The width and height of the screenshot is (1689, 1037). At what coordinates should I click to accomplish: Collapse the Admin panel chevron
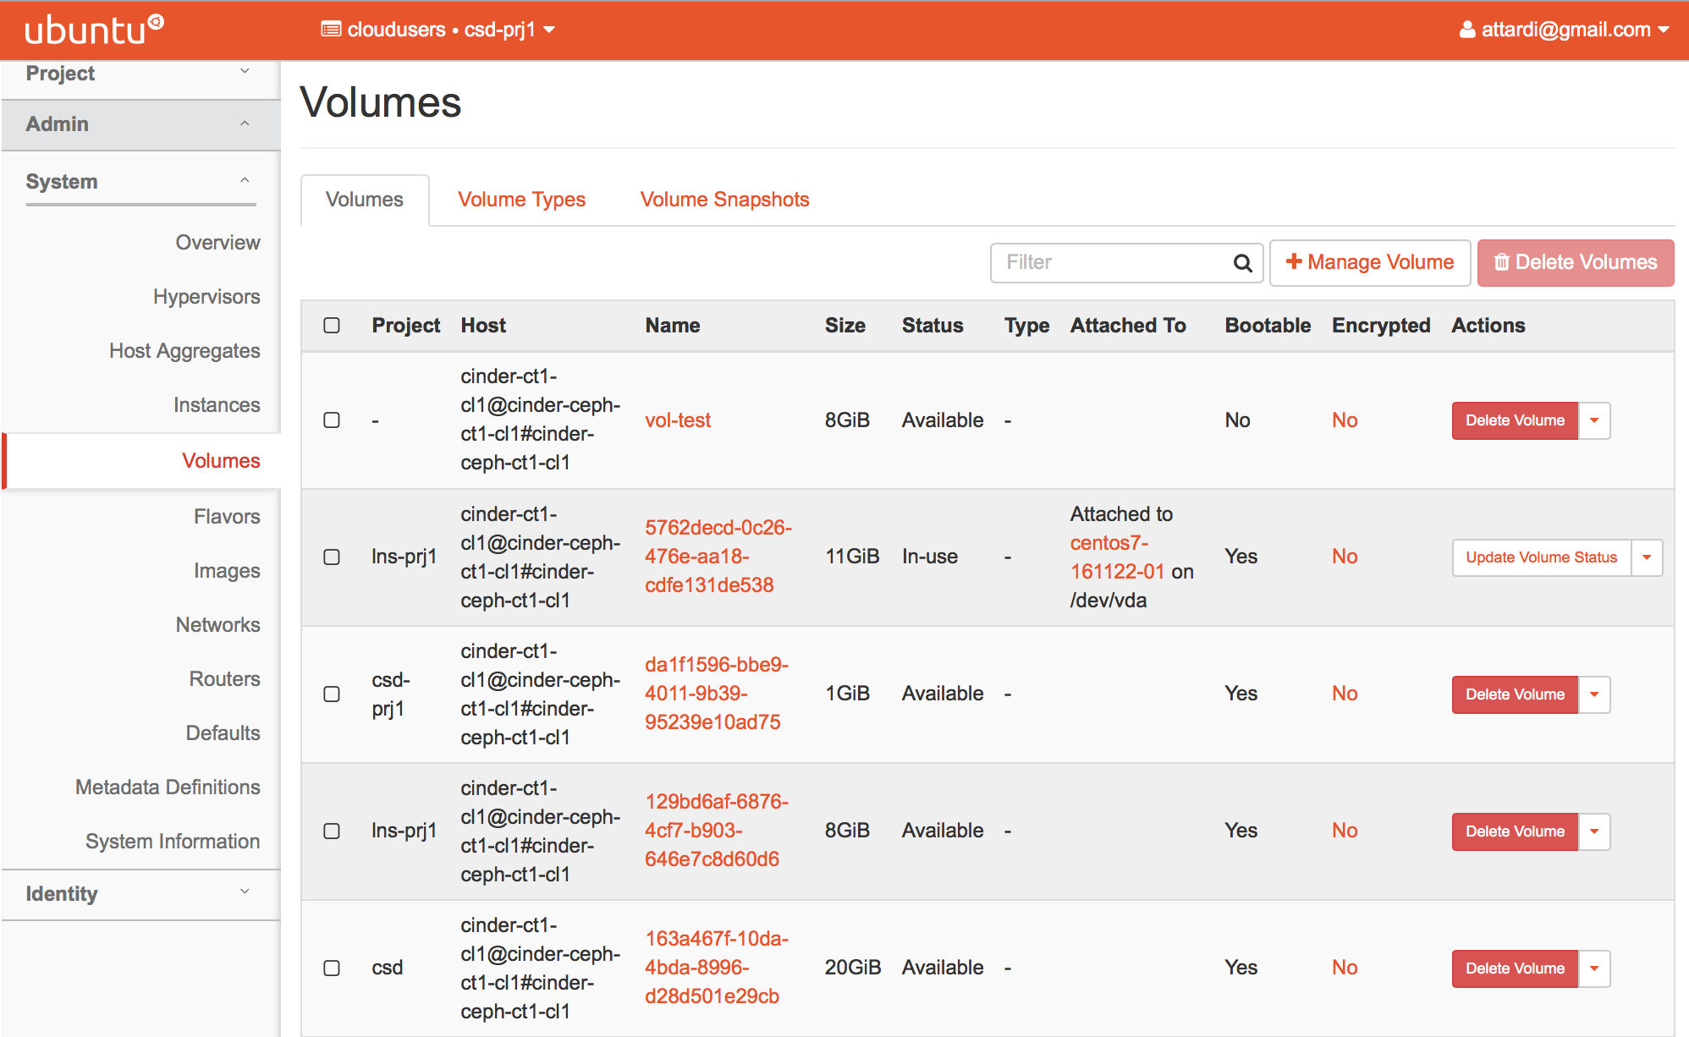245,123
